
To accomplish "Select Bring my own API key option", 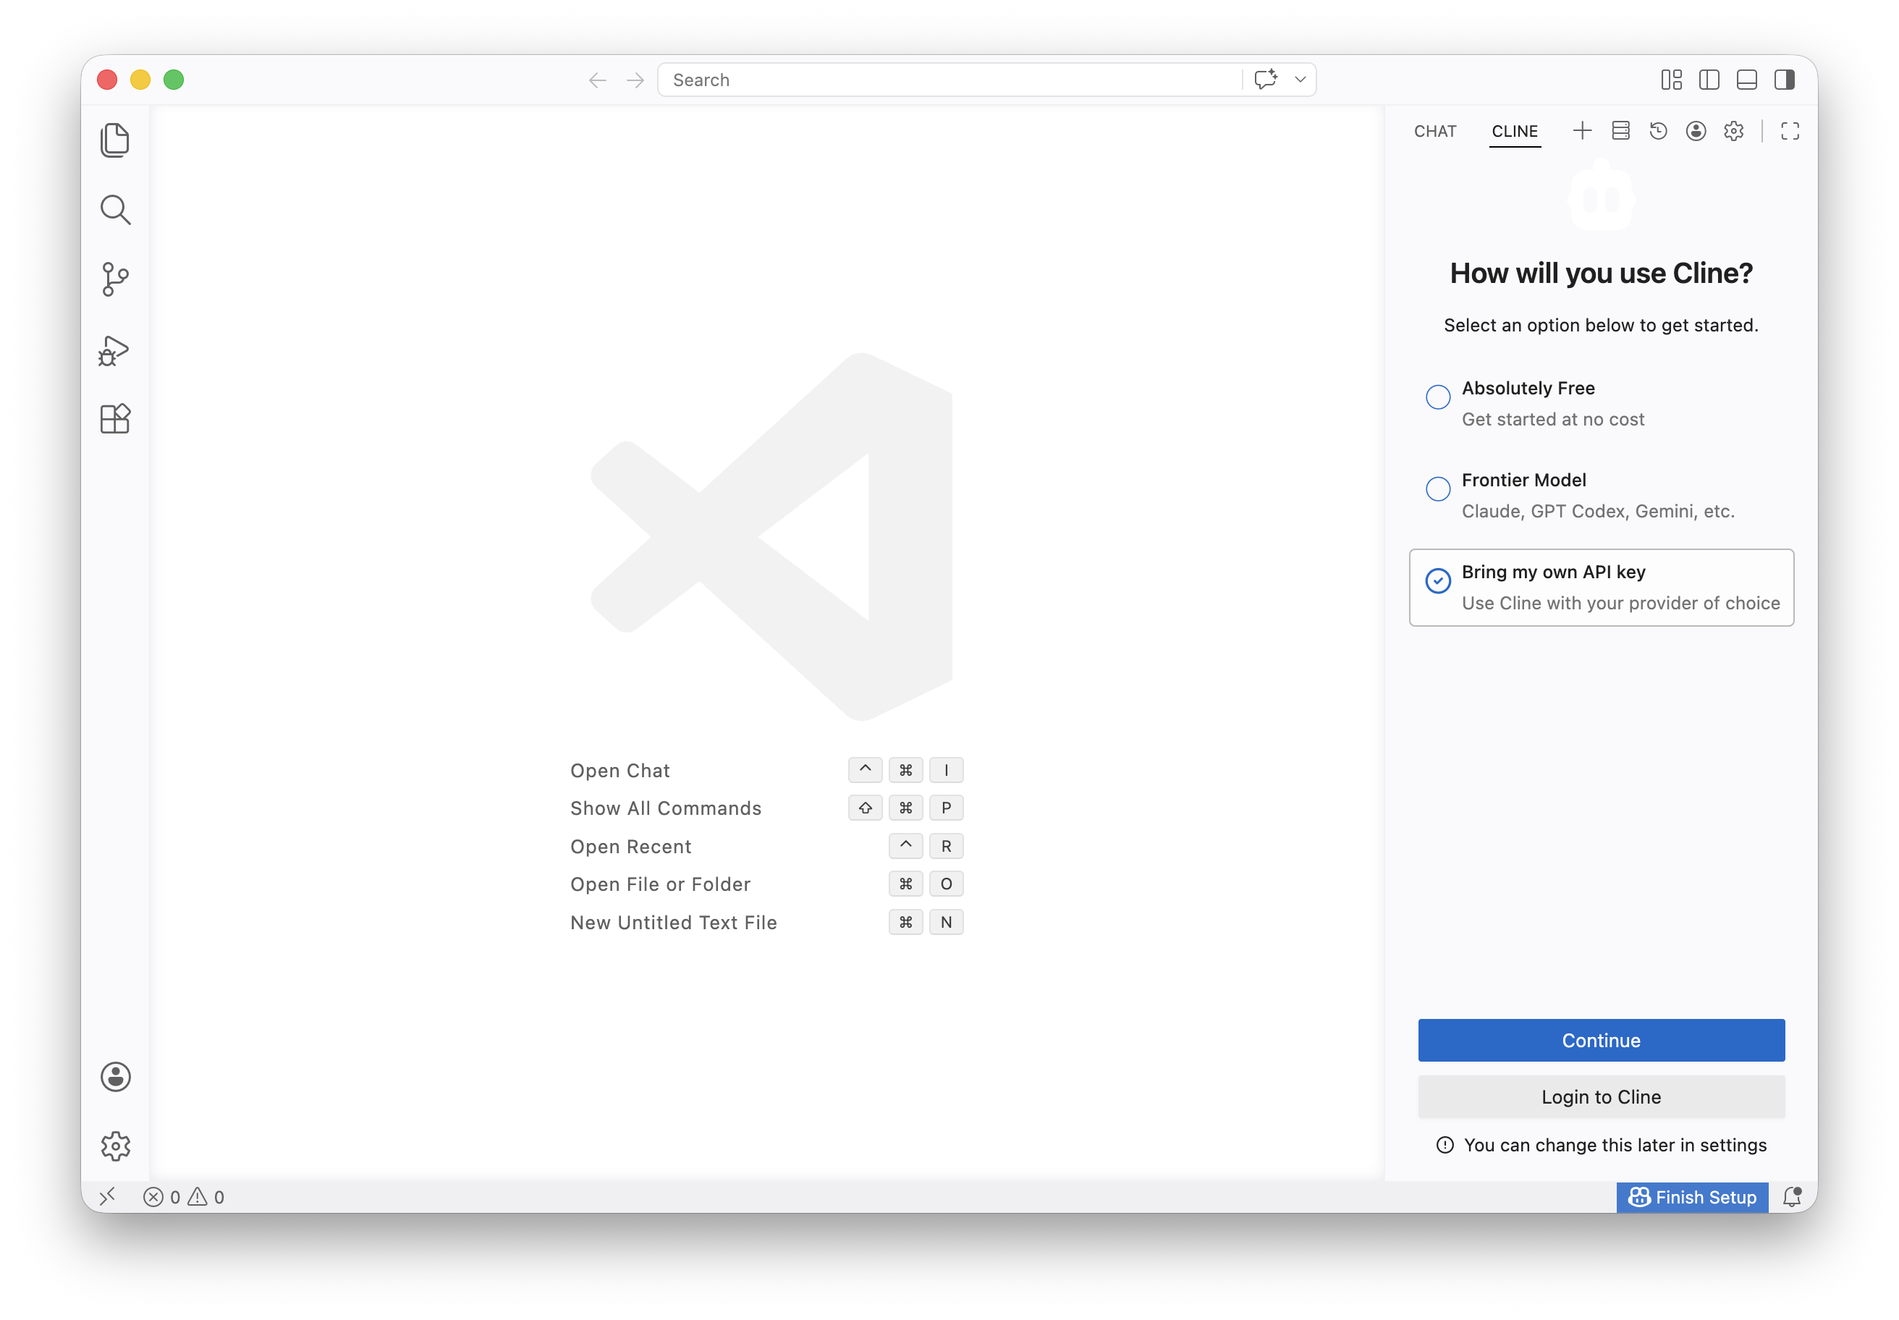I will point(1602,587).
